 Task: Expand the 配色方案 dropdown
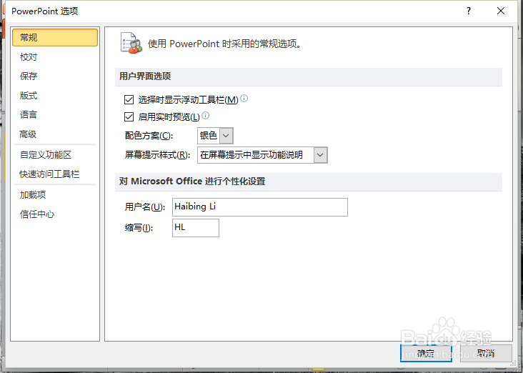(226, 136)
